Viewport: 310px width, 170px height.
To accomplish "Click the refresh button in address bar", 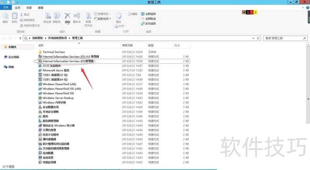I will [258, 38].
